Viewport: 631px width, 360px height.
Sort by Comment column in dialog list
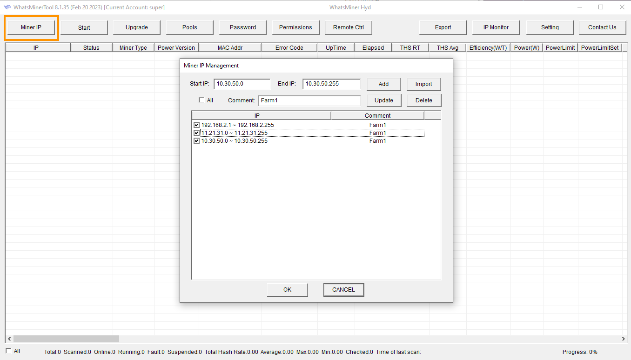point(378,115)
